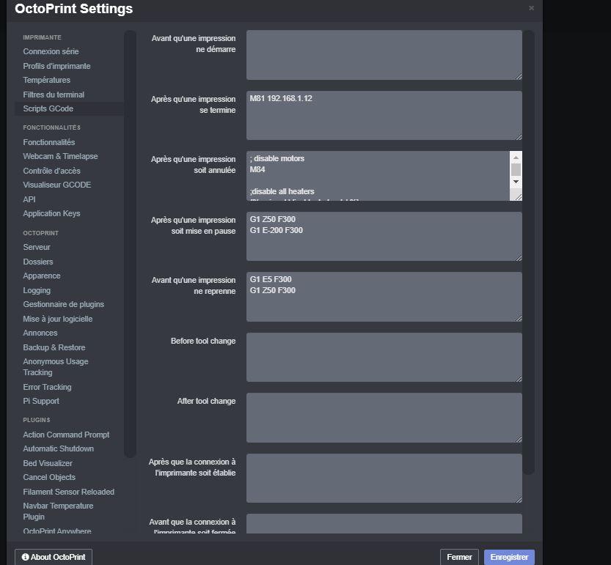Select API in settings sidebar
Viewport: 611px width, 565px height.
pos(29,199)
